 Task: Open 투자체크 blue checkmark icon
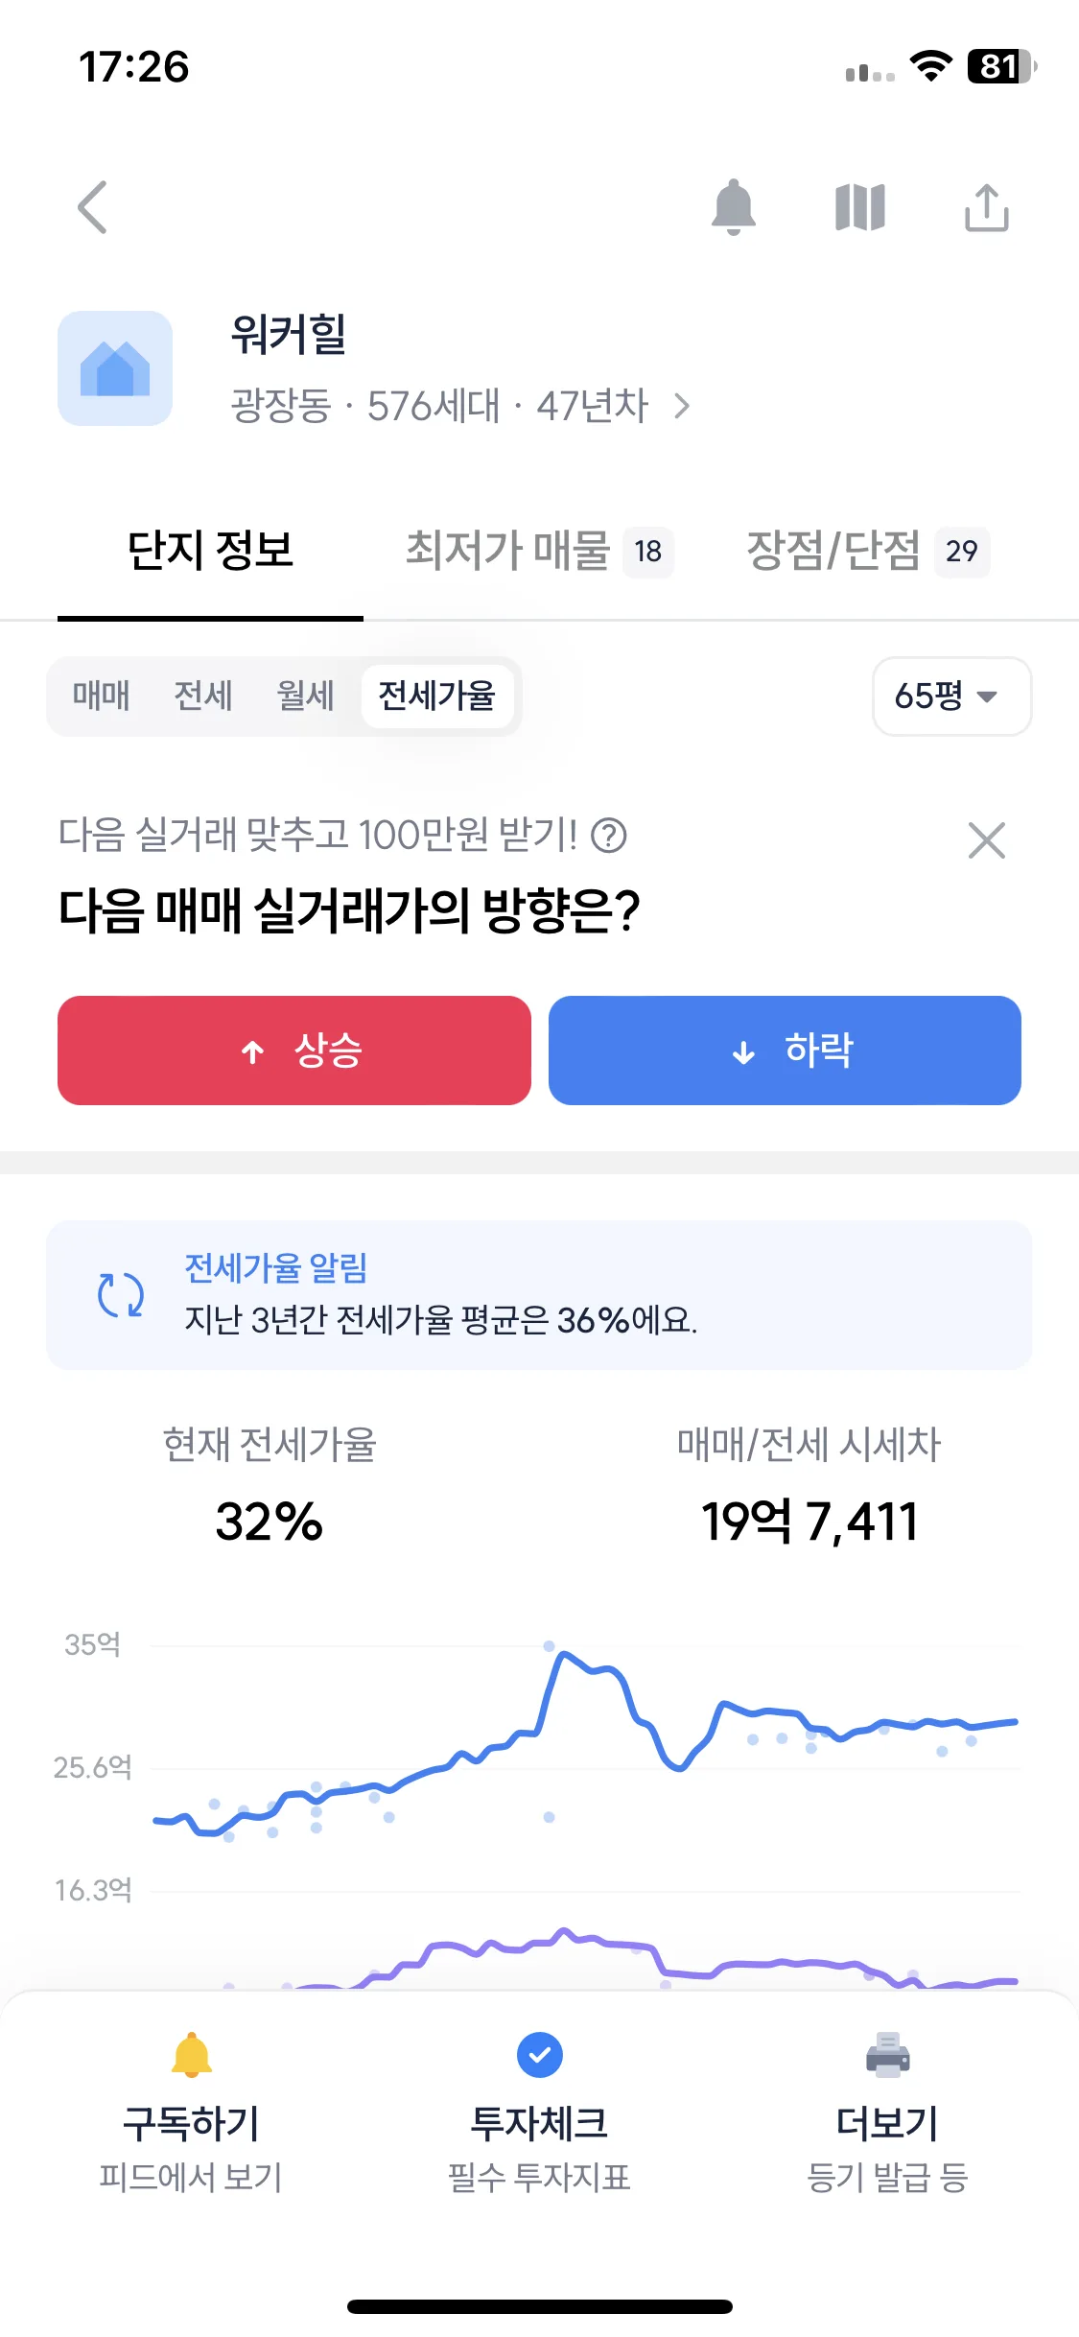point(540,2054)
